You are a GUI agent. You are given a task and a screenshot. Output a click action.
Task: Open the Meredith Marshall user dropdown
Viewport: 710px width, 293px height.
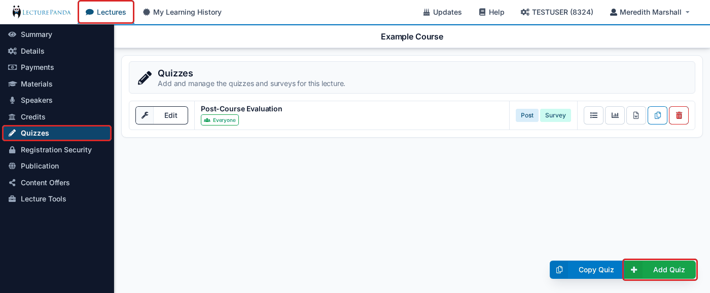coord(650,12)
